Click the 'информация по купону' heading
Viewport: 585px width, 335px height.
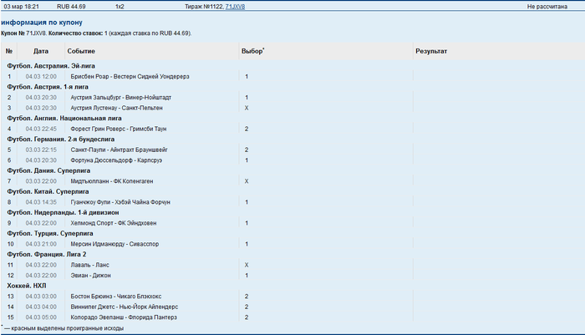[42, 23]
